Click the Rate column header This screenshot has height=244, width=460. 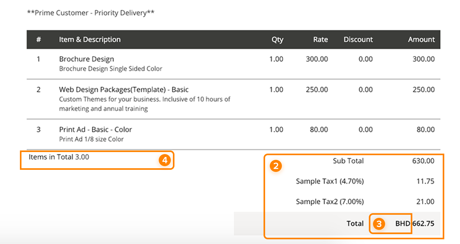click(320, 39)
